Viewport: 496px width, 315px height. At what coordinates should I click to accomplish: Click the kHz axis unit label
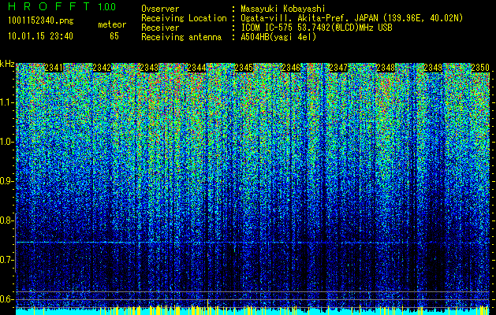(x=7, y=64)
